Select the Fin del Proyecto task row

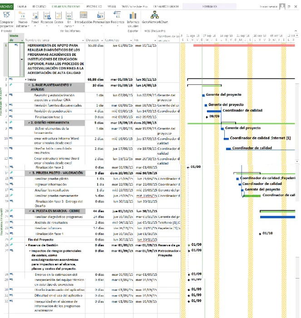(92, 240)
